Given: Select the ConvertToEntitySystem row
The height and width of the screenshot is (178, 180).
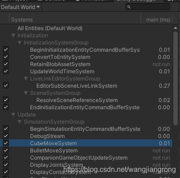Looking at the screenshot, I should [x=86, y=57].
